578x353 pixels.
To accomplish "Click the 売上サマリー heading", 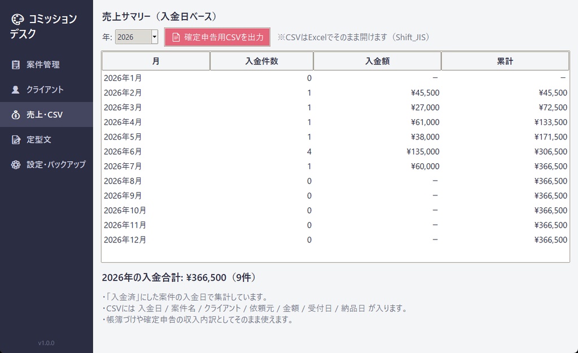I will pos(159,16).
